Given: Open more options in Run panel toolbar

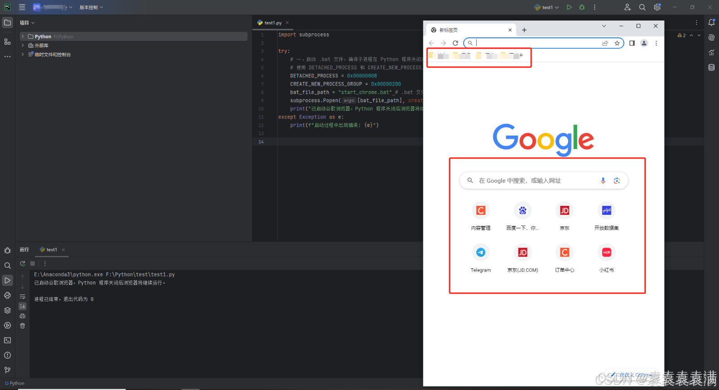Looking at the screenshot, I should tap(45, 263).
